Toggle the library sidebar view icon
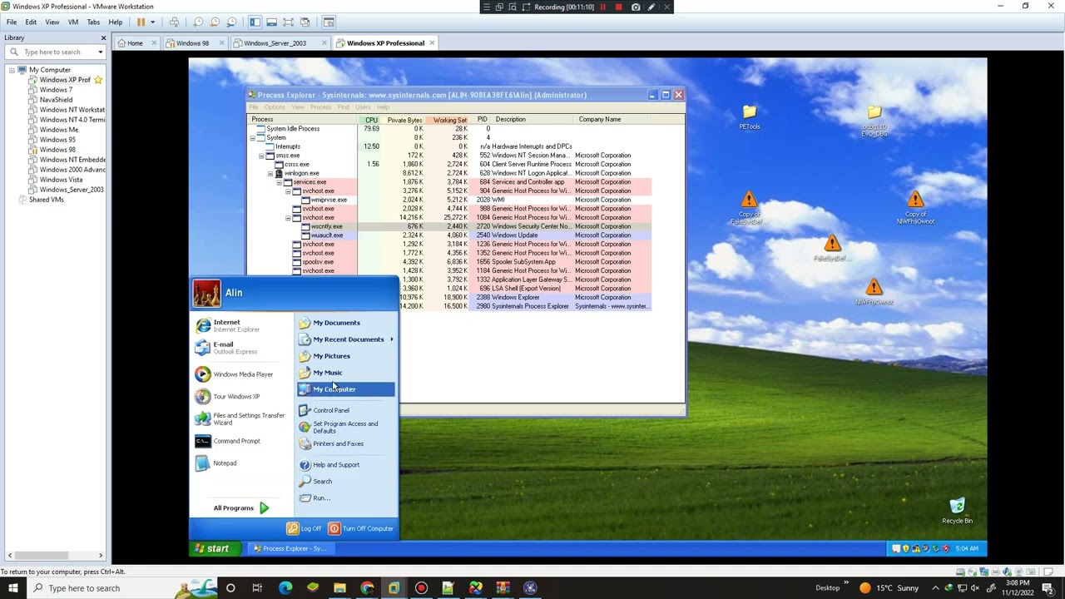 [255, 22]
